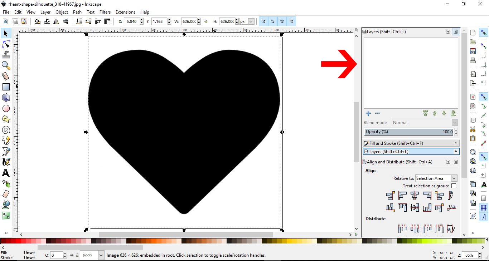Enable the Treat selection as group checkbox

tap(454, 186)
